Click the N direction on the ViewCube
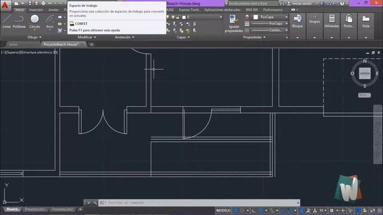Screen dimensions: 383x215 [x=364, y=61]
